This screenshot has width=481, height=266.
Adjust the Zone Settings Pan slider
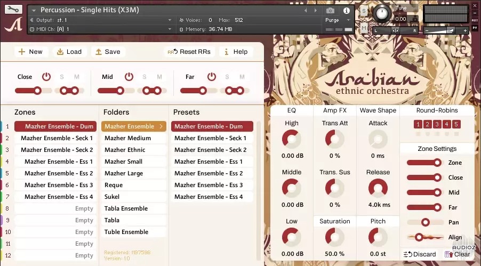click(x=425, y=222)
